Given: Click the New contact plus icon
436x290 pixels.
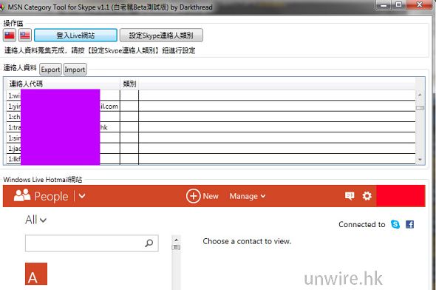Looking at the screenshot, I should click(x=194, y=196).
